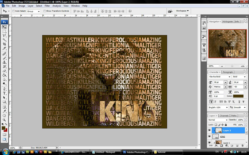Viewport: 249px width, 155px height.
Task: Change screen mode button in toolbox
Action: point(4,139)
